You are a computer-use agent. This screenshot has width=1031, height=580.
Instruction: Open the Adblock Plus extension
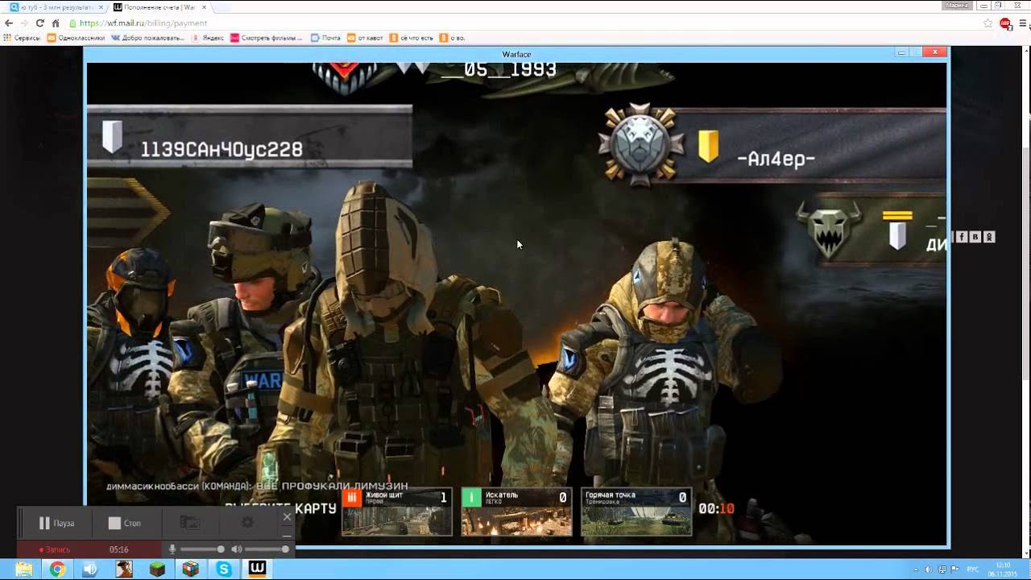1005,23
